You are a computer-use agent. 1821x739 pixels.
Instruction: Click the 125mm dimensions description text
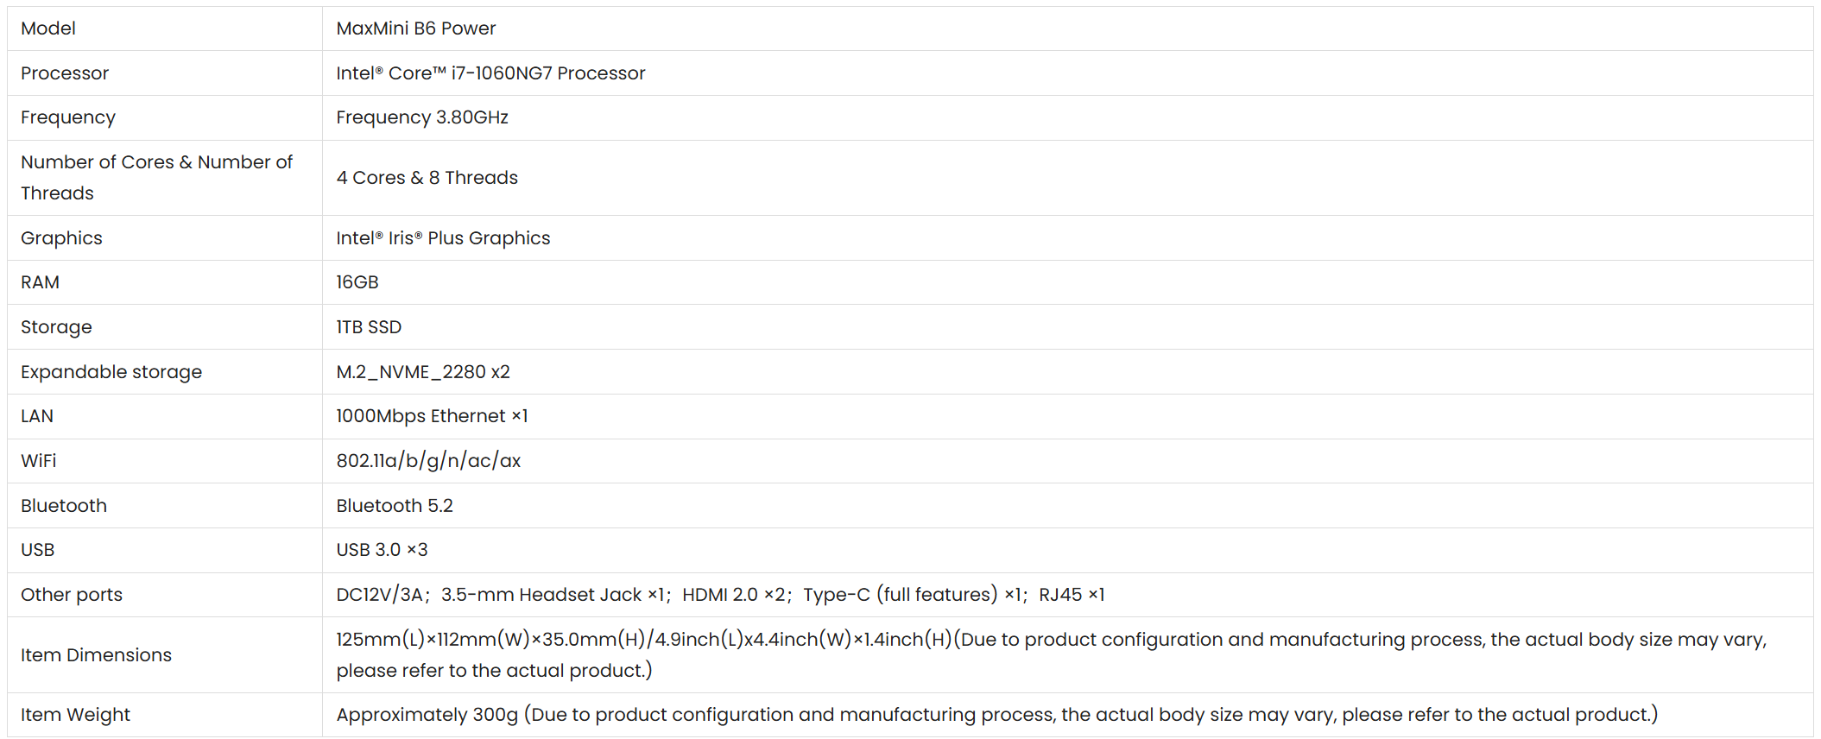click(1052, 655)
